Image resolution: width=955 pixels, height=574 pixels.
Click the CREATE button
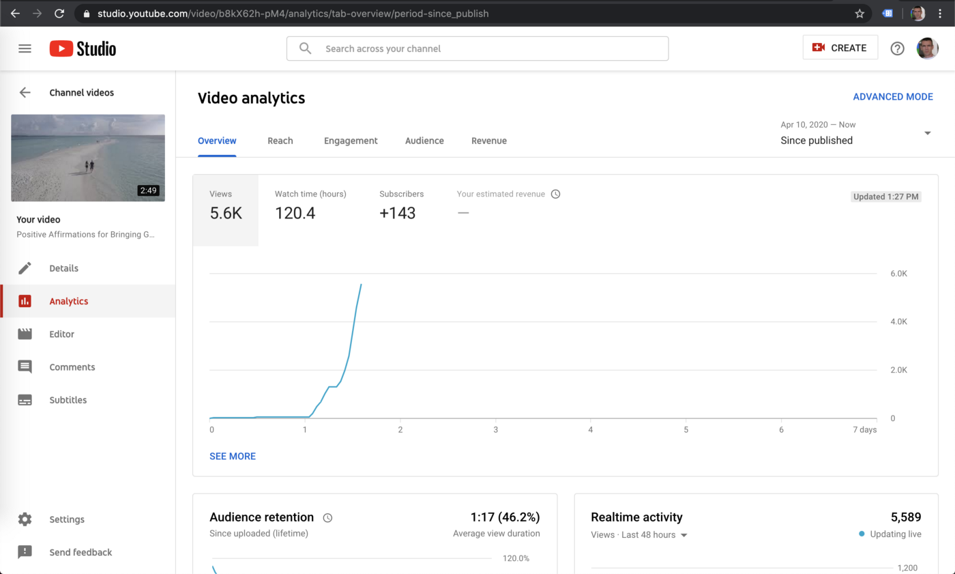pos(840,48)
